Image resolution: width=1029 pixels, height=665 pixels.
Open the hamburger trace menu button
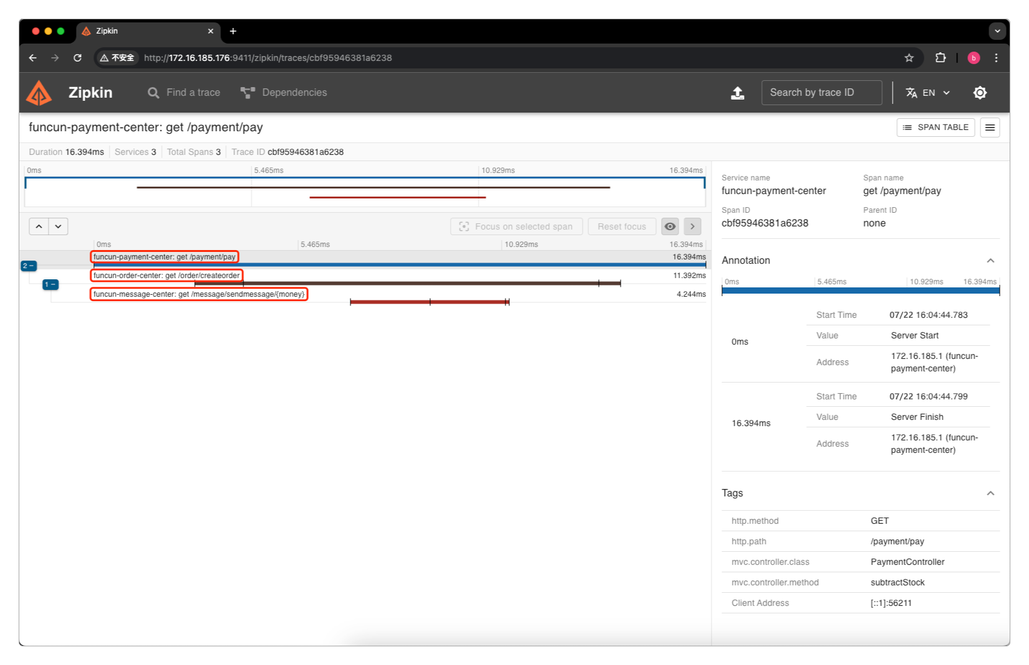point(990,128)
